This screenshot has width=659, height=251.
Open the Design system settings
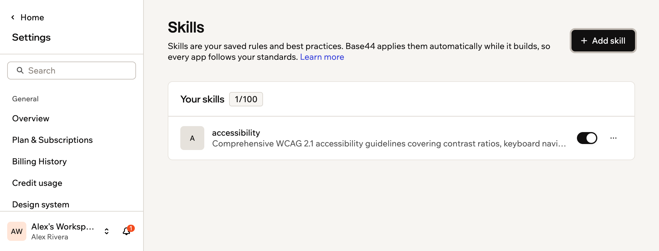coord(41,204)
